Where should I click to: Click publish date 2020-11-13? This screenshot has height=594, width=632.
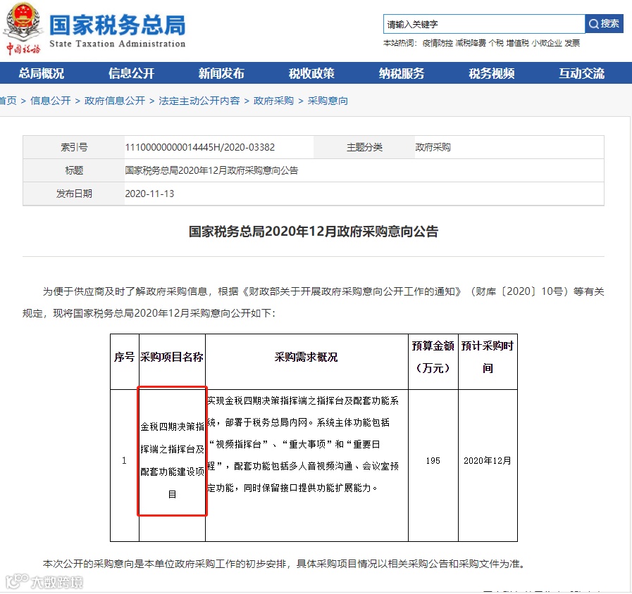(x=149, y=194)
